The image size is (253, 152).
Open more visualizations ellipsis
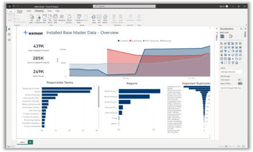tap(240, 62)
